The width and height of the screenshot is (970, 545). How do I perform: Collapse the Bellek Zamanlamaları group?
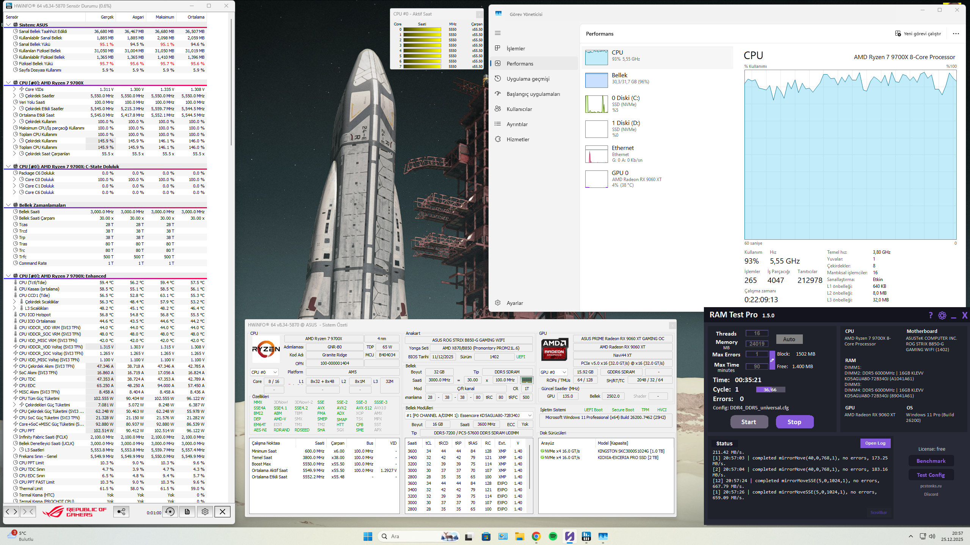click(8, 205)
